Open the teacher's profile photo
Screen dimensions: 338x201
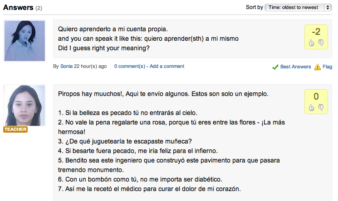click(x=24, y=105)
